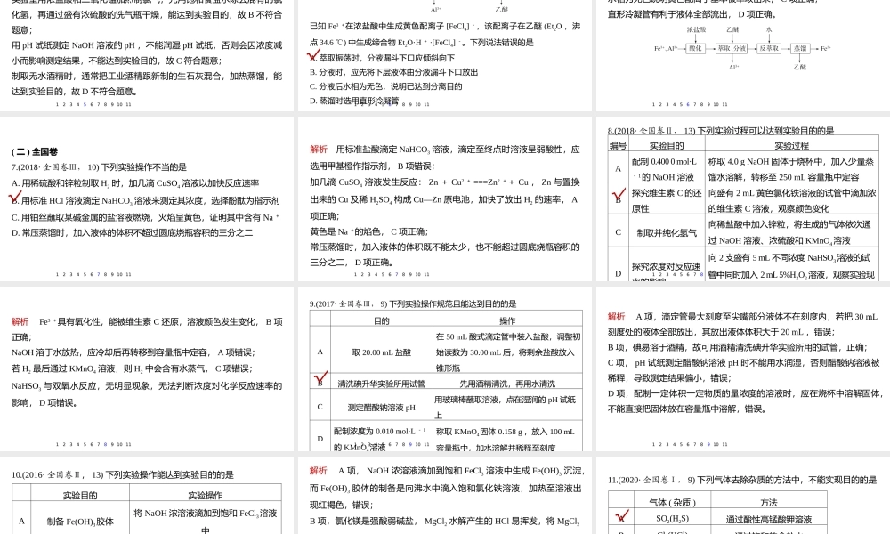
Task: Open the slide with question 10 (2016 全国卷II, 13)
Action: point(147,496)
